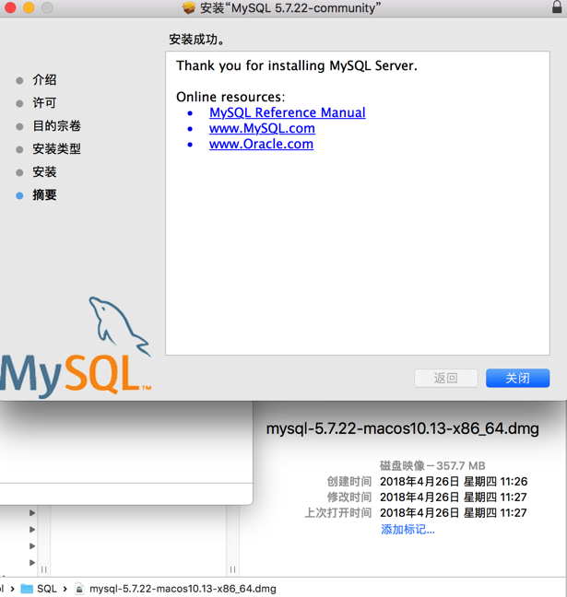Click the 安装成功 heading
Screen dimensions: 567x597
tap(196, 40)
